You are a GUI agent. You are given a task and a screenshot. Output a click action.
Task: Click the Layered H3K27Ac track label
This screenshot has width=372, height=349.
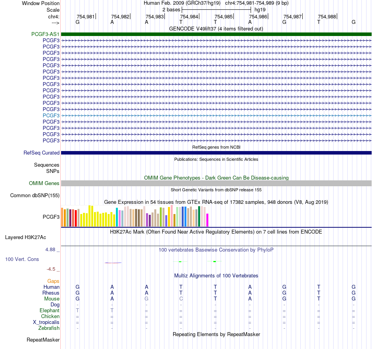coord(25,237)
